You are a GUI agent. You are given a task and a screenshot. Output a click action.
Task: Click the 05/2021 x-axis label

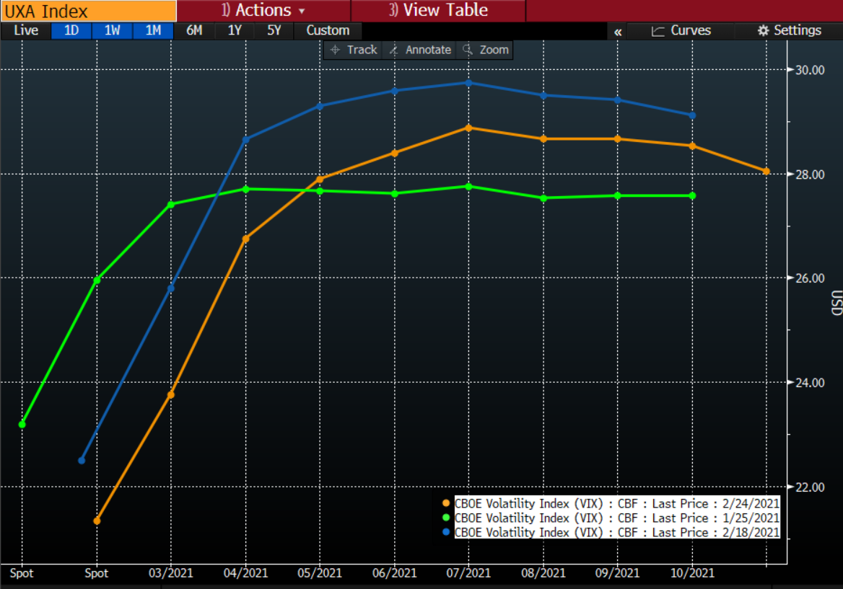pos(320,573)
